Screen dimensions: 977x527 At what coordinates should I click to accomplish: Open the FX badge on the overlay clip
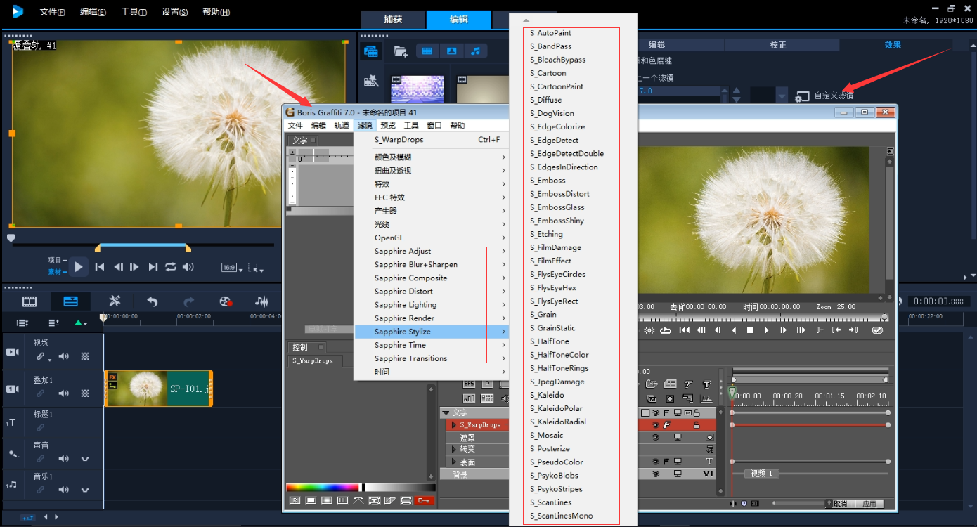pos(112,377)
